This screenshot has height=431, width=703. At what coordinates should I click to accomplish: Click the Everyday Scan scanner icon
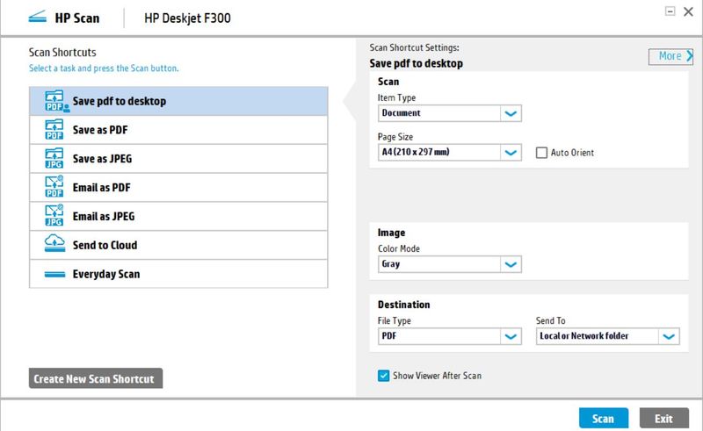click(54, 274)
